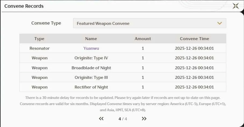Image resolution: width=244 pixels, height=127 pixels.
Task: Select the Broadblade of Night entry
Action: pos(91,68)
